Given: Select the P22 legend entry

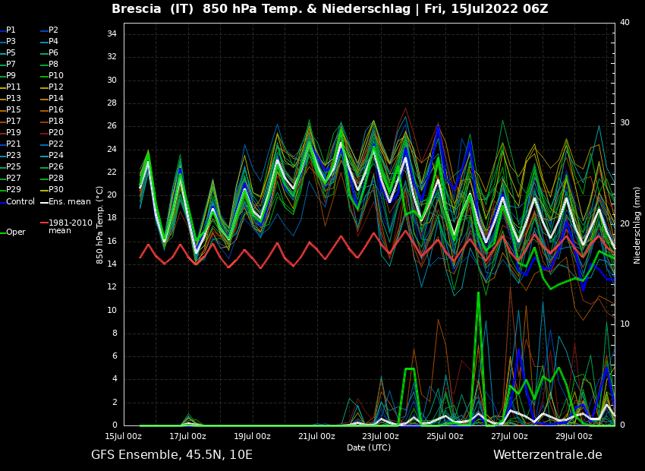Looking at the screenshot, I should (56, 144).
